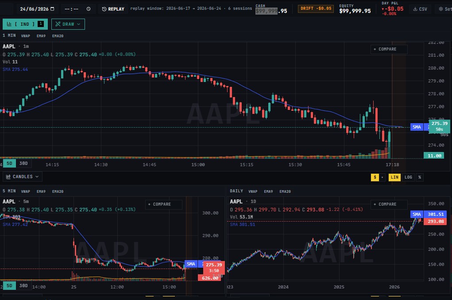Viewport: 452px width, 300px height.
Task: Export data with the CSV button
Action: click(420, 9)
